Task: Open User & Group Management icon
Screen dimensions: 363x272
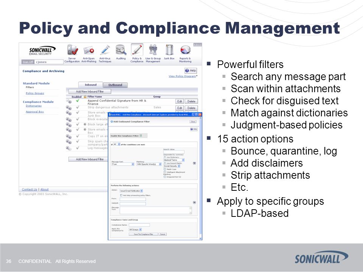Action: [x=153, y=50]
